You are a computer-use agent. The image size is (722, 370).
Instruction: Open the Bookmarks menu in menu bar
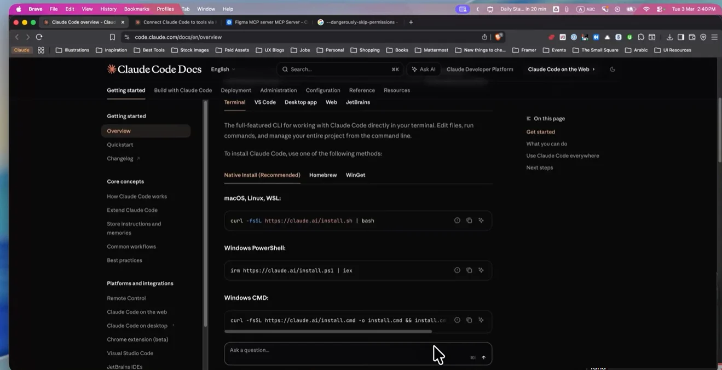click(137, 9)
